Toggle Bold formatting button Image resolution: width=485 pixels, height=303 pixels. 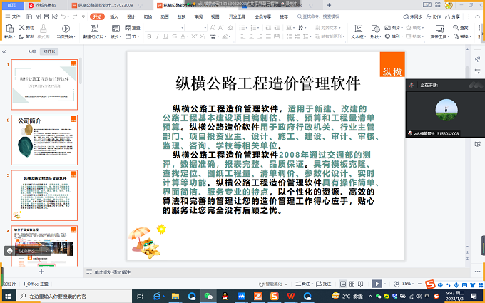coord(151,36)
